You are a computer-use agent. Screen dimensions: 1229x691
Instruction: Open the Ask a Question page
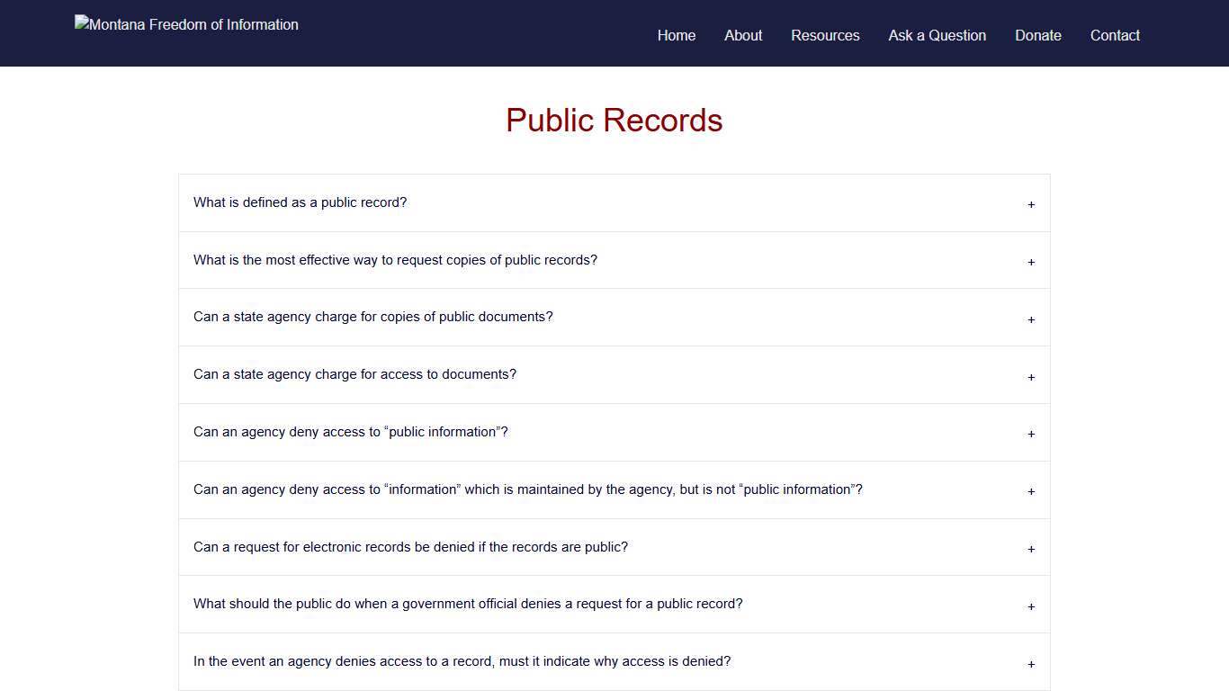937,35
